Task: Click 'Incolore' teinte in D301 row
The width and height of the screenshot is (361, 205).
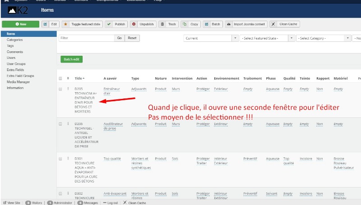Action: 306,158
